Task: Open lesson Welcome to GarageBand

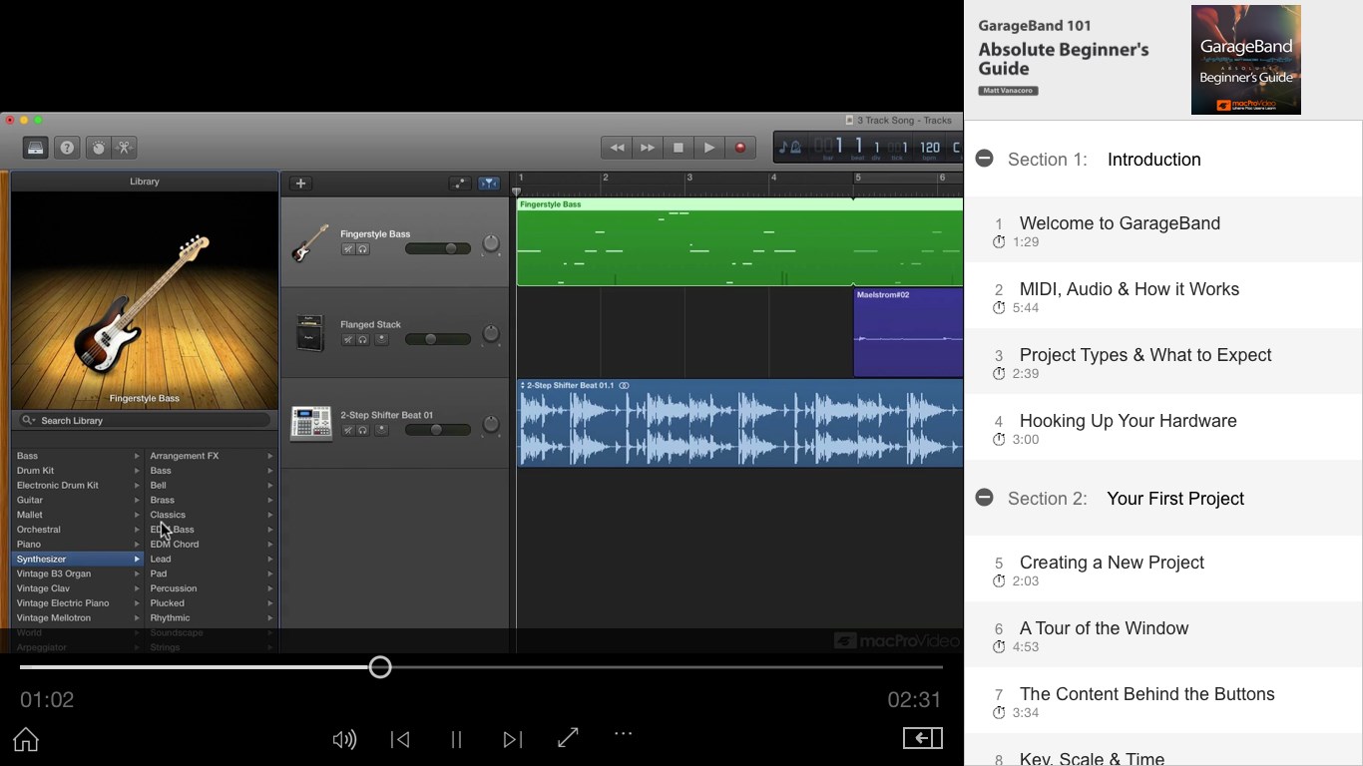Action: coord(1163,230)
